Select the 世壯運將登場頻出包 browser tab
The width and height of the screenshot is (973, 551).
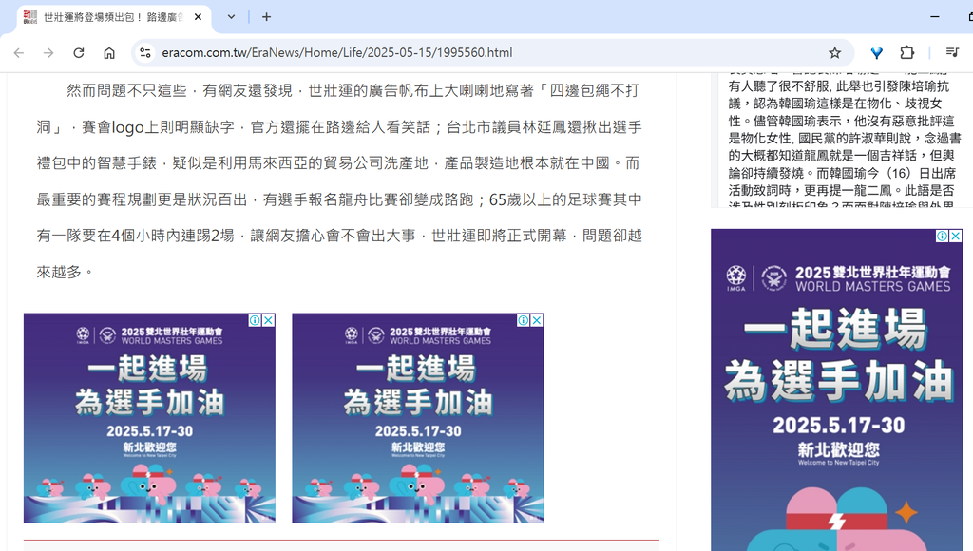114,17
